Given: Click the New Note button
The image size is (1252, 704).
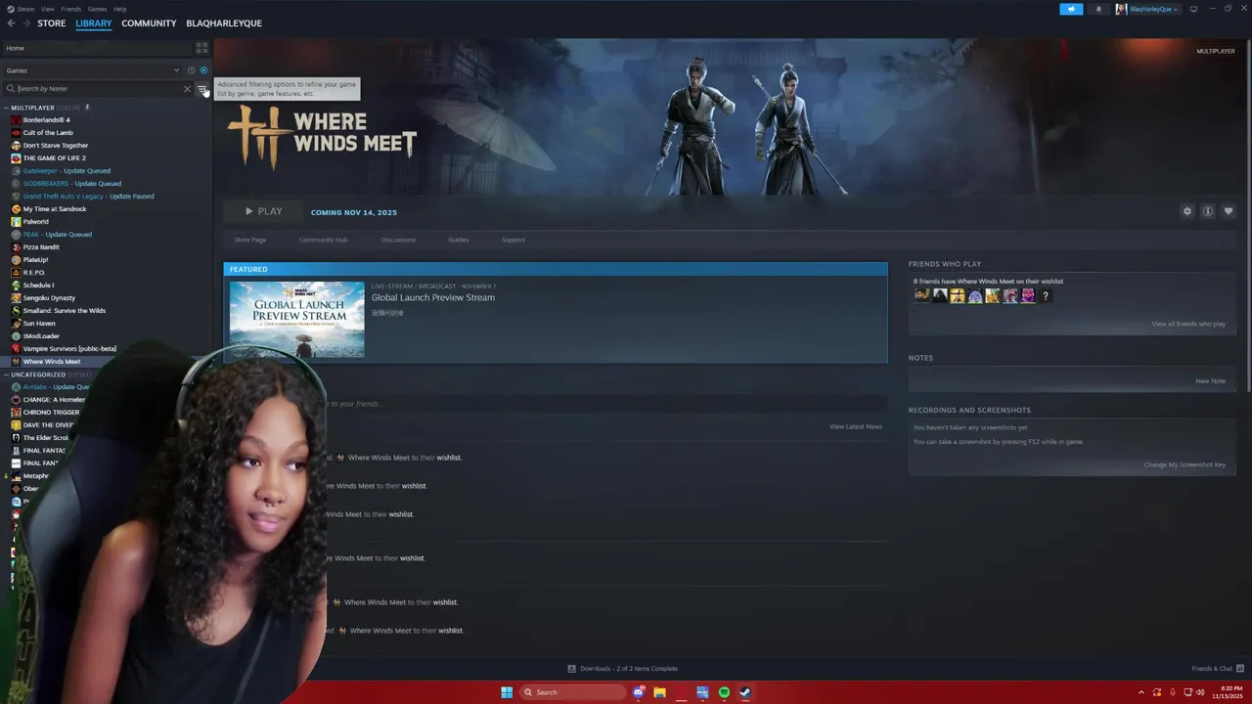Looking at the screenshot, I should pyautogui.click(x=1211, y=381).
